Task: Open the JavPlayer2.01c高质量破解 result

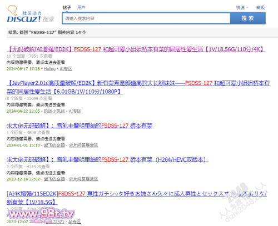Action: (138, 87)
